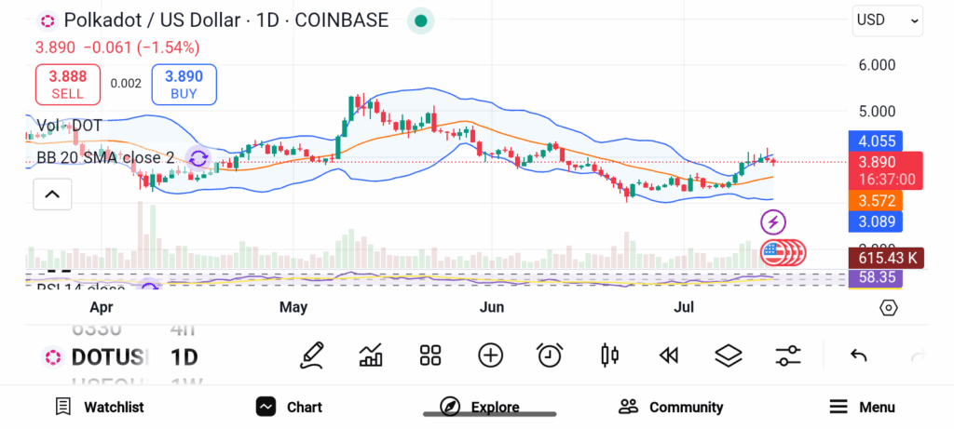
Task: Tap the May label on time axis
Action: click(293, 307)
